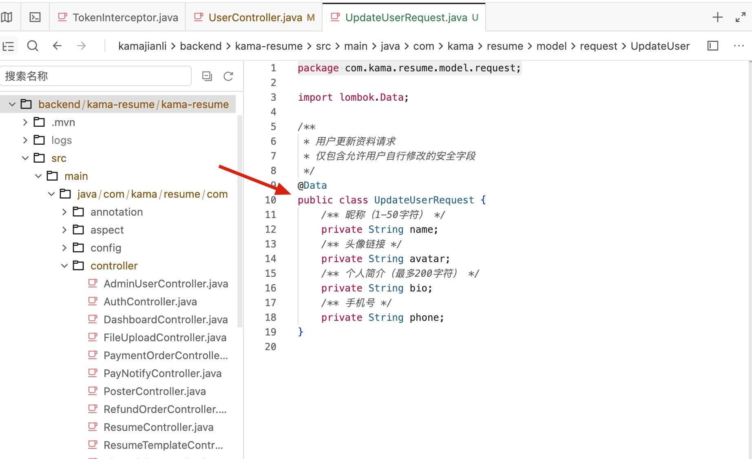752x459 pixels.
Task: Click request in breadcrumb path
Action: pyautogui.click(x=599, y=46)
